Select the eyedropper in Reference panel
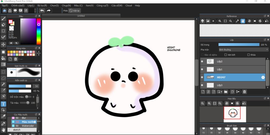This screenshot has width=270, height=135. pos(237,21)
